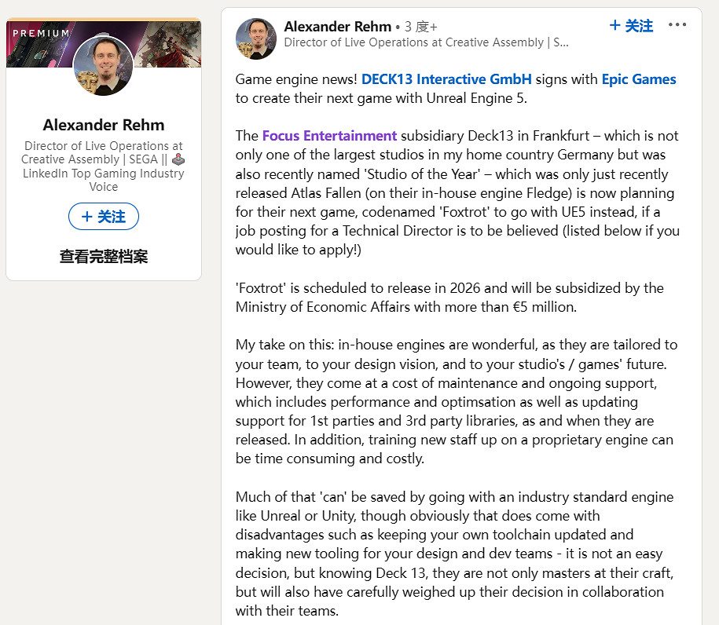Click the joystick emoji in sidebar headline
Image resolution: width=719 pixels, height=625 pixels.
(178, 159)
